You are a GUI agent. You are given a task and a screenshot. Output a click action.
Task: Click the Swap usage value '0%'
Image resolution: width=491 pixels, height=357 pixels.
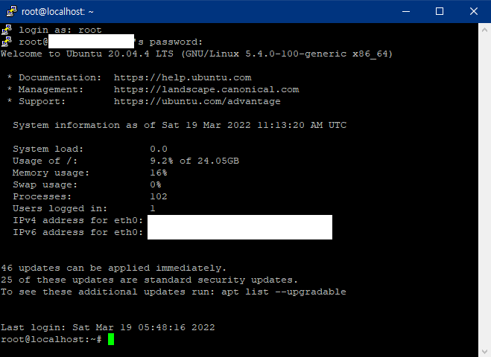click(156, 184)
